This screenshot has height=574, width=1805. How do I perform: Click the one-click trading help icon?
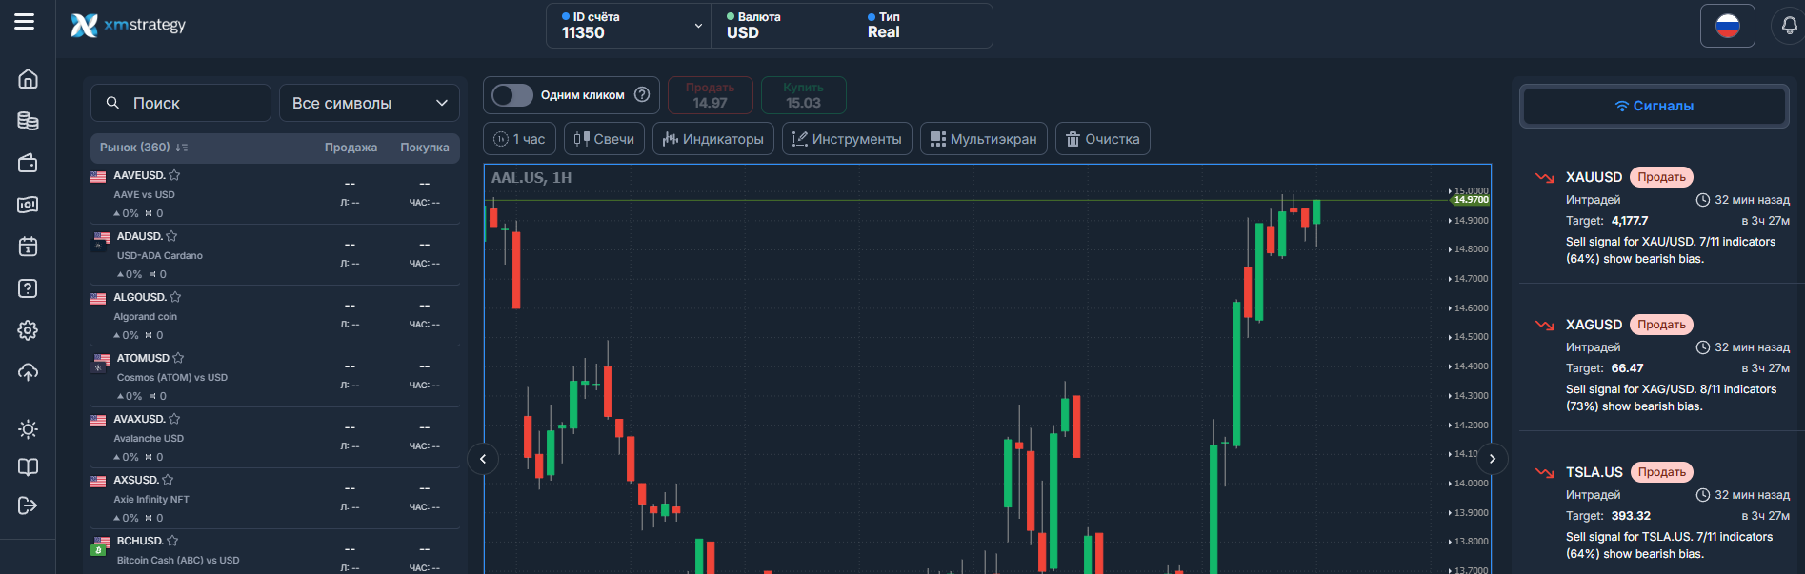[642, 94]
